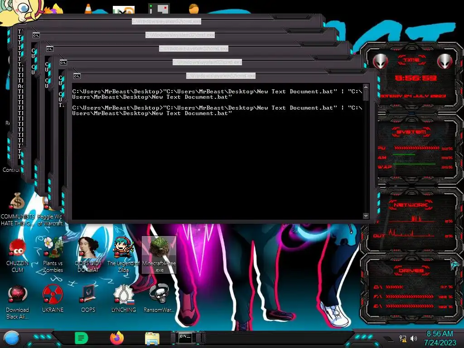Select the VLC cone icon at top
464x348 pixels.
(88, 8)
